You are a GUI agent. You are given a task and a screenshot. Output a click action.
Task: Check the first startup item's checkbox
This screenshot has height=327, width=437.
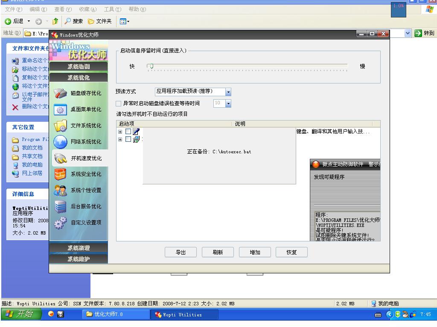tap(128, 131)
